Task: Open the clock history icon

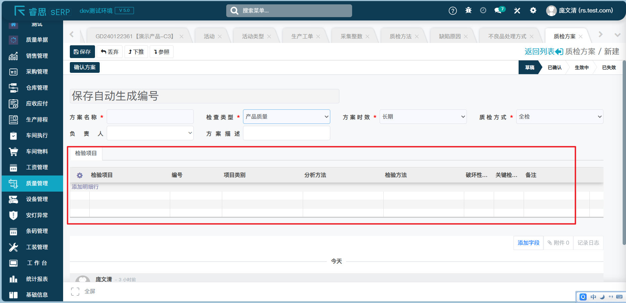Action: pos(483,10)
